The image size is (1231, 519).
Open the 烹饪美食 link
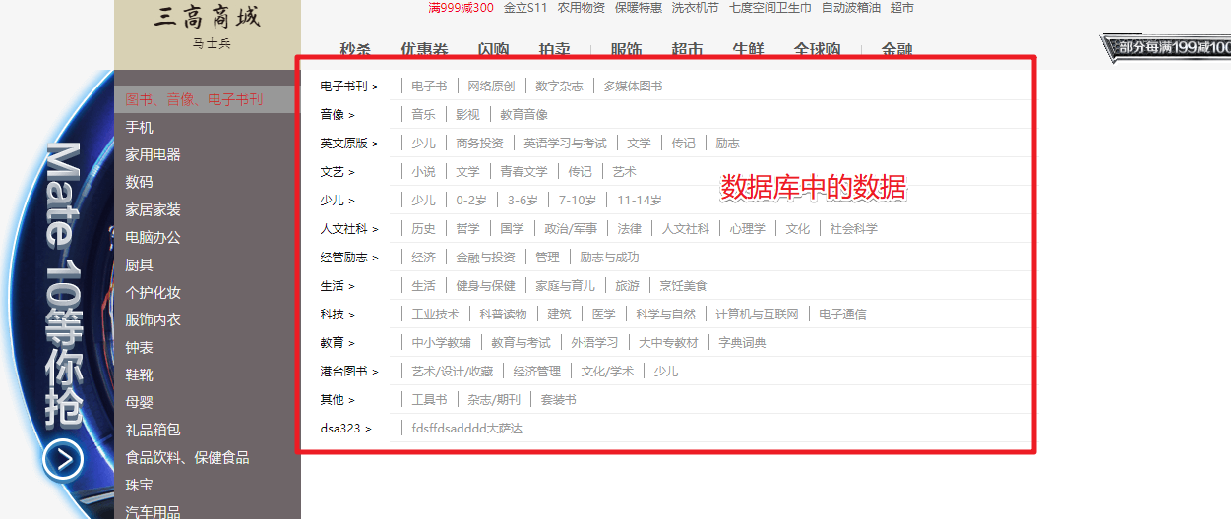(x=683, y=286)
